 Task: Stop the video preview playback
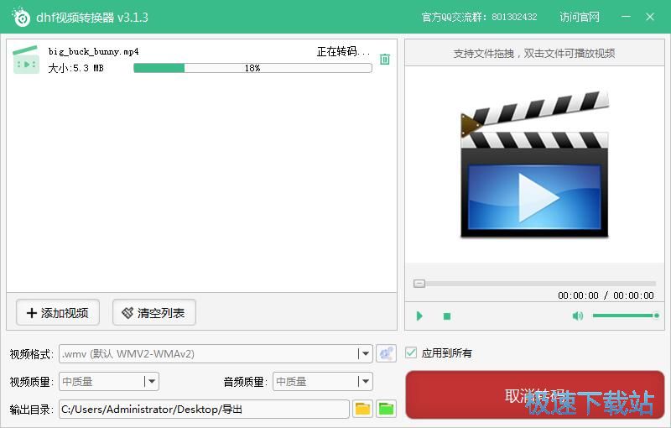click(x=447, y=316)
